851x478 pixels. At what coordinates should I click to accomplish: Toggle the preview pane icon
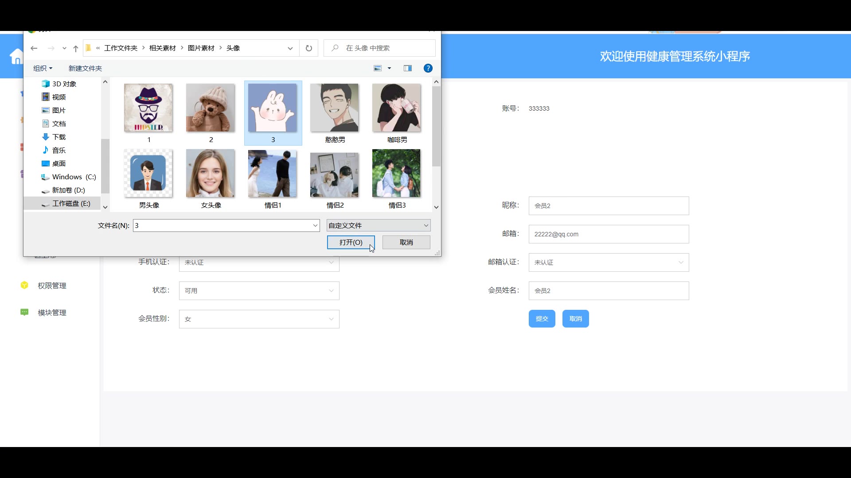[408, 68]
